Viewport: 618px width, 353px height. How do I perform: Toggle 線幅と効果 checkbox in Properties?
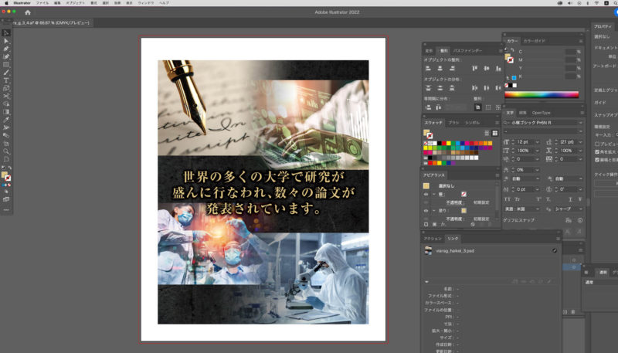pos(597,160)
